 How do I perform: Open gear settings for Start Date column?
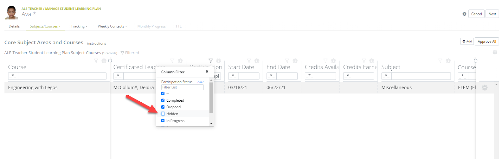[x=257, y=61]
